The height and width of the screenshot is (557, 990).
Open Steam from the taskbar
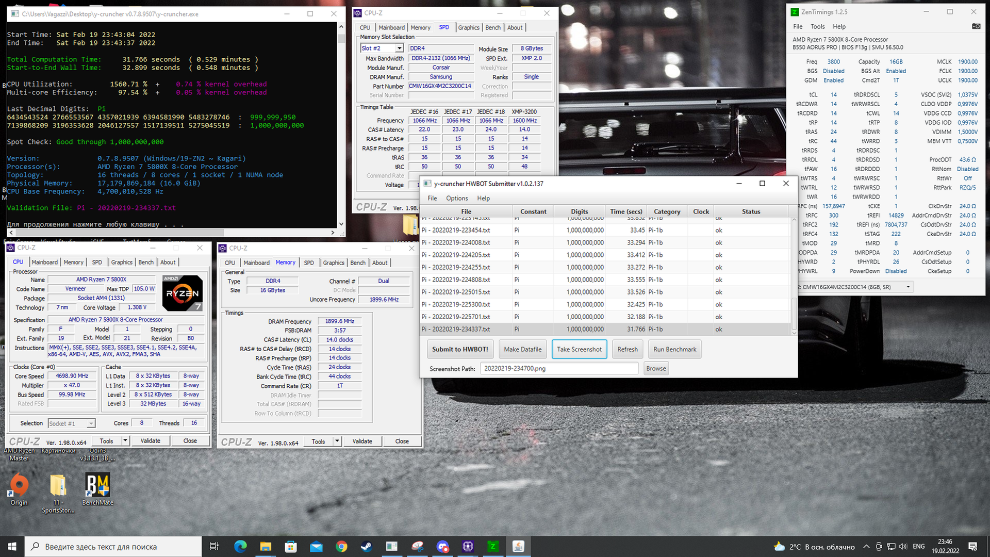[367, 546]
